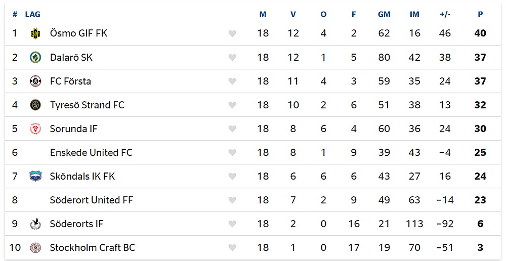Click the Tyresö Strand FC logo
This screenshot has height=261, width=506.
coord(35,105)
